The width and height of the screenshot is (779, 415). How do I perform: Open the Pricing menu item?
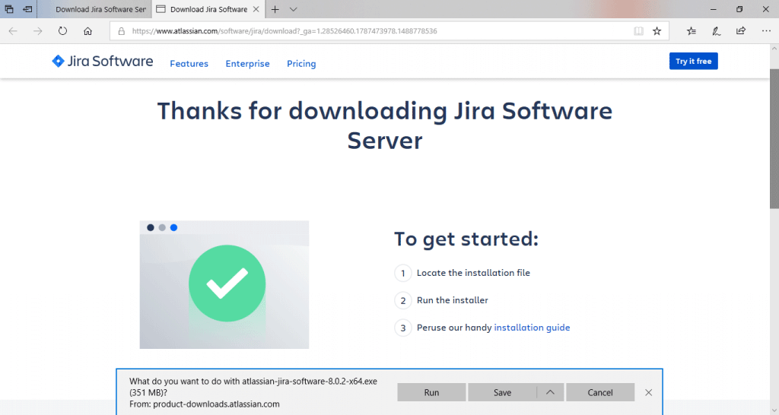tap(301, 64)
